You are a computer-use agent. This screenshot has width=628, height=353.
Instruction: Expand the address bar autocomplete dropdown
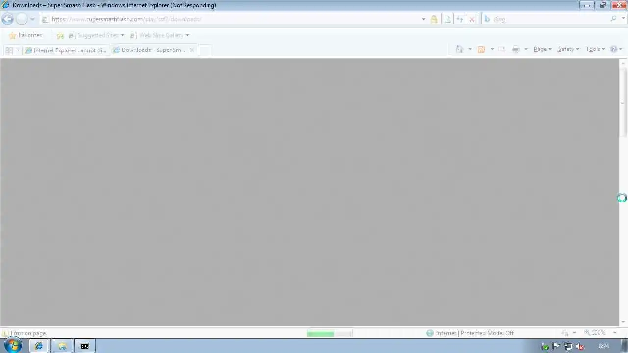(423, 19)
